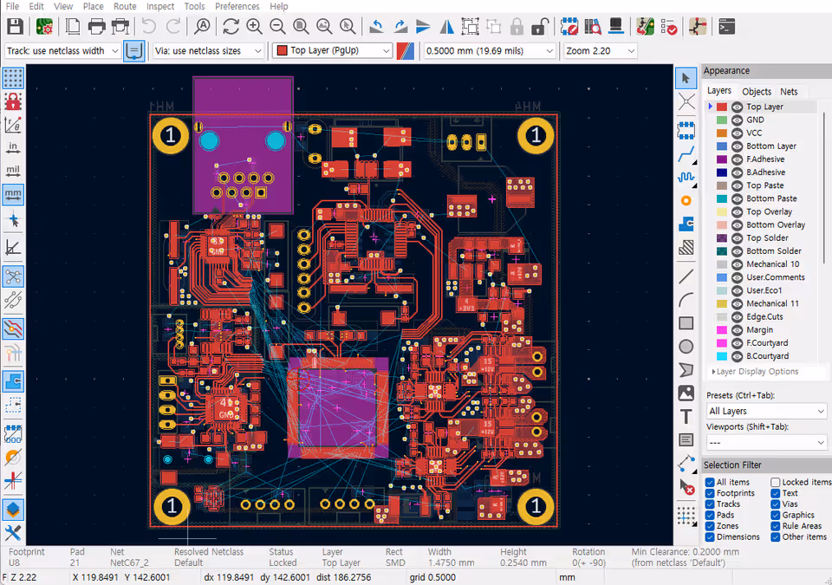Click the Redo arrow icon

tap(173, 27)
